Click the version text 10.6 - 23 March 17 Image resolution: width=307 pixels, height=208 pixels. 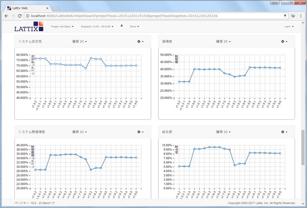coord(42,203)
